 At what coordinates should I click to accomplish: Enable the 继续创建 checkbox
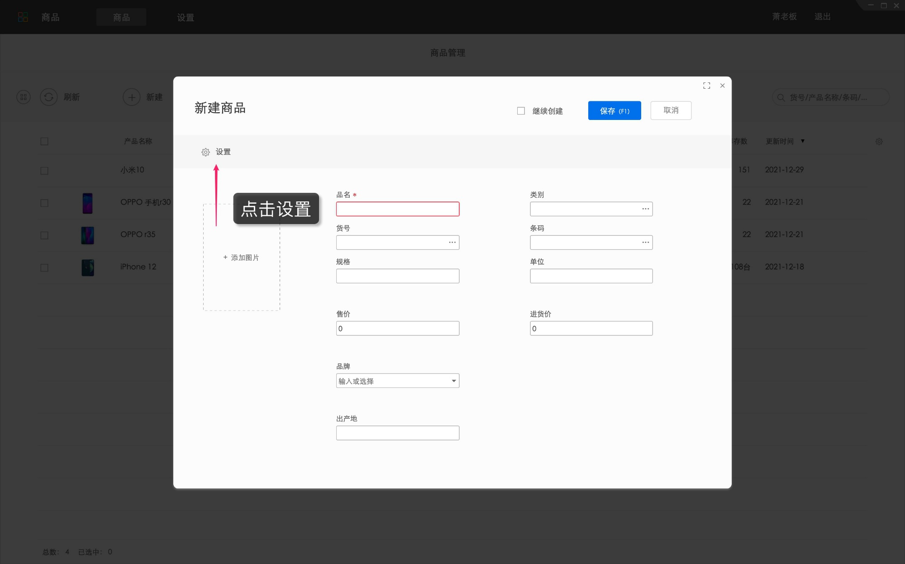pos(521,111)
